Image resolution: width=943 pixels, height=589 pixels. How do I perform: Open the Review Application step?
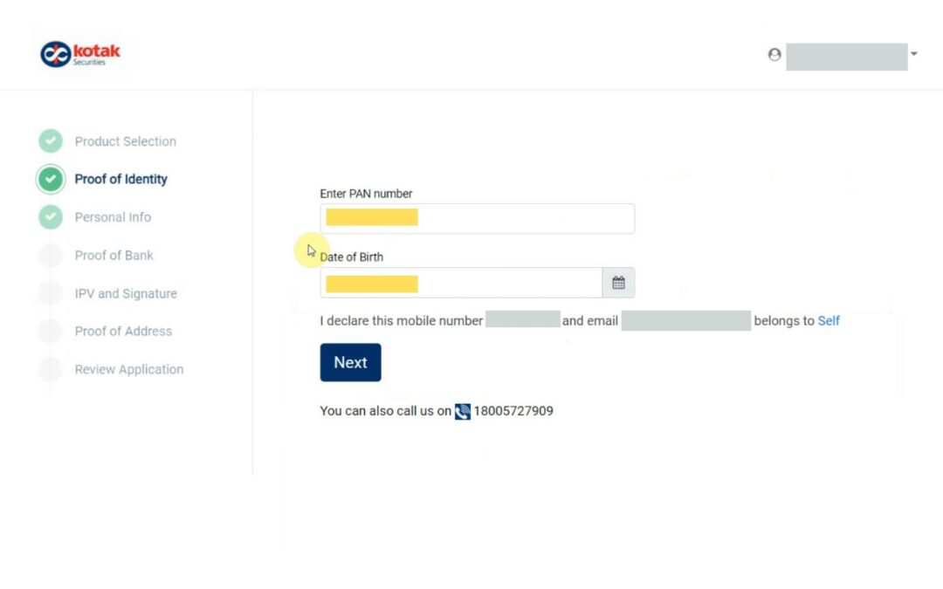click(128, 370)
